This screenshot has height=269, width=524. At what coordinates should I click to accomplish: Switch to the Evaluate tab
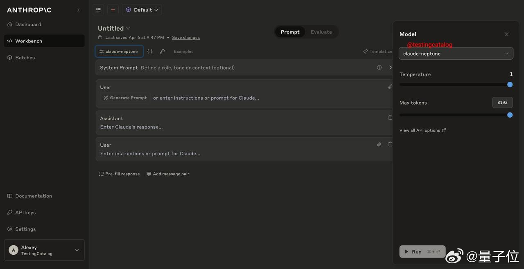[321, 32]
